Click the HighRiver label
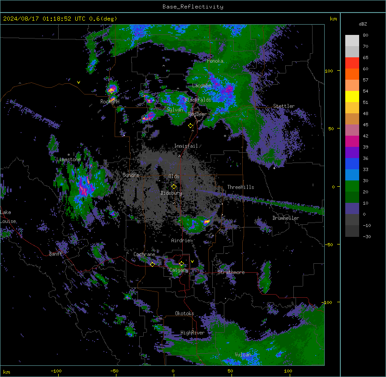 point(193,333)
